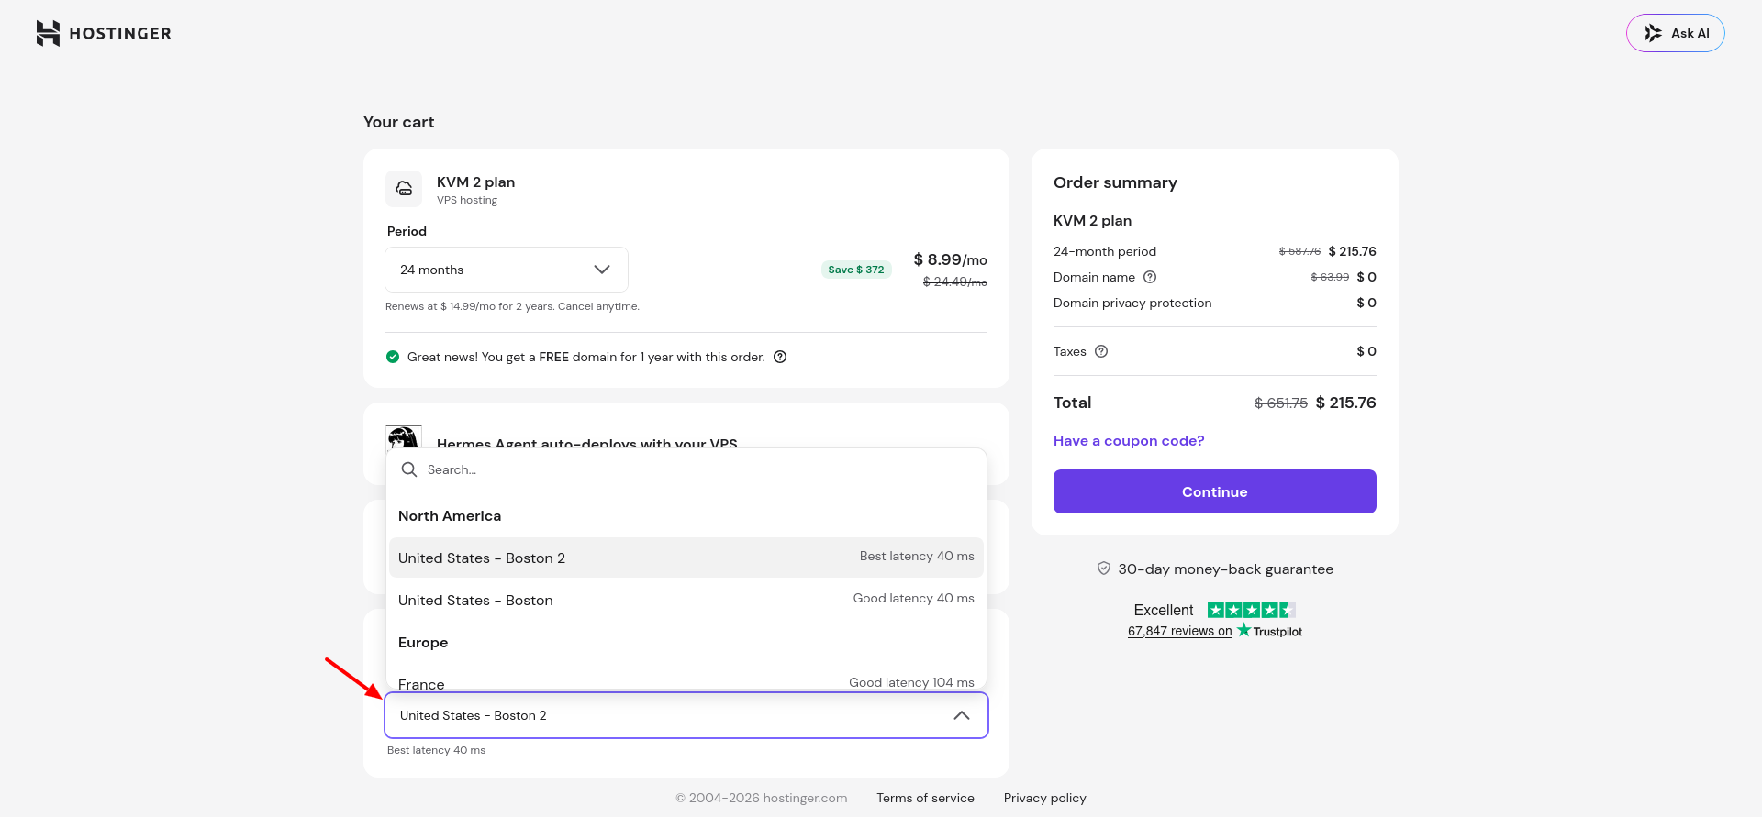The width and height of the screenshot is (1762, 817).
Task: Click the Hermes Agent thumbnail image
Action: pyautogui.click(x=404, y=436)
